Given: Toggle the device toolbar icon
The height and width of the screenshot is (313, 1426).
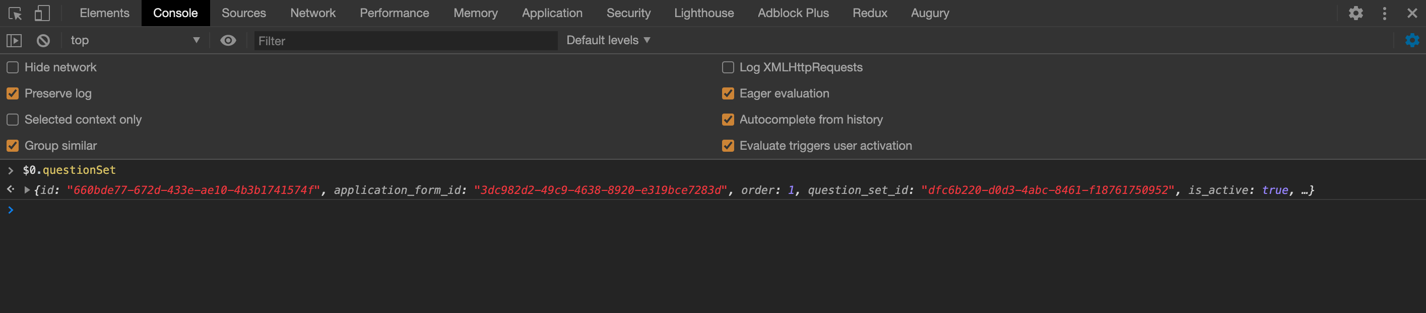Looking at the screenshot, I should [x=42, y=13].
